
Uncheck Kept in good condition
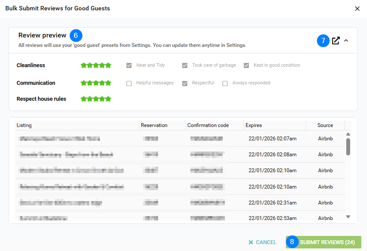[246, 65]
